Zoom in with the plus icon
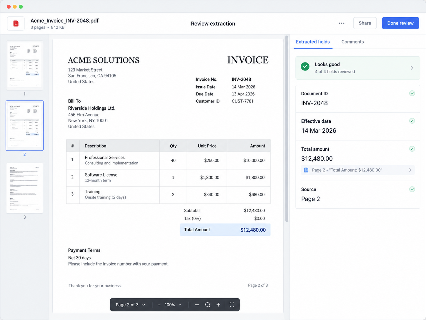The width and height of the screenshot is (426, 320). tap(218, 305)
